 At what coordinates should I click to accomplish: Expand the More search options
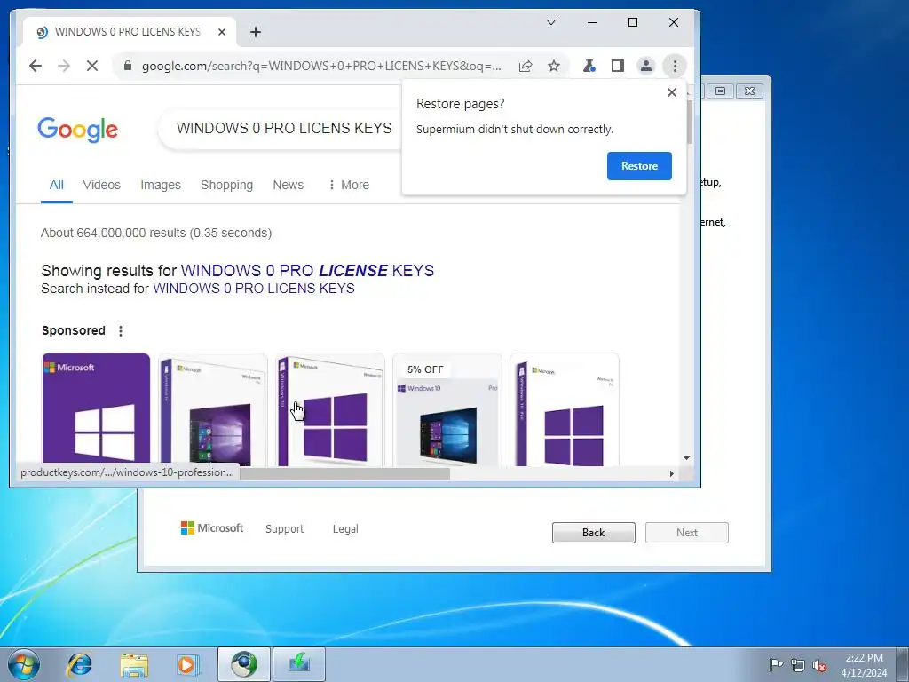tap(349, 185)
